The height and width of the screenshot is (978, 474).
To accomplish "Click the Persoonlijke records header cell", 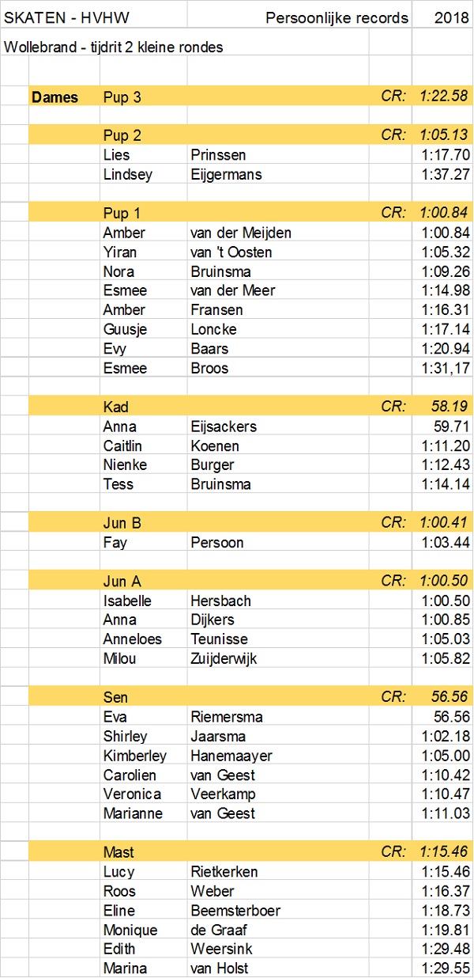I will pos(337,17).
